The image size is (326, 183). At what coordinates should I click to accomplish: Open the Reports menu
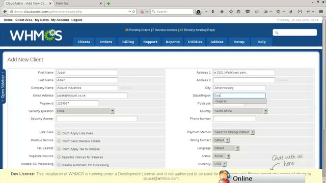pos(173,42)
